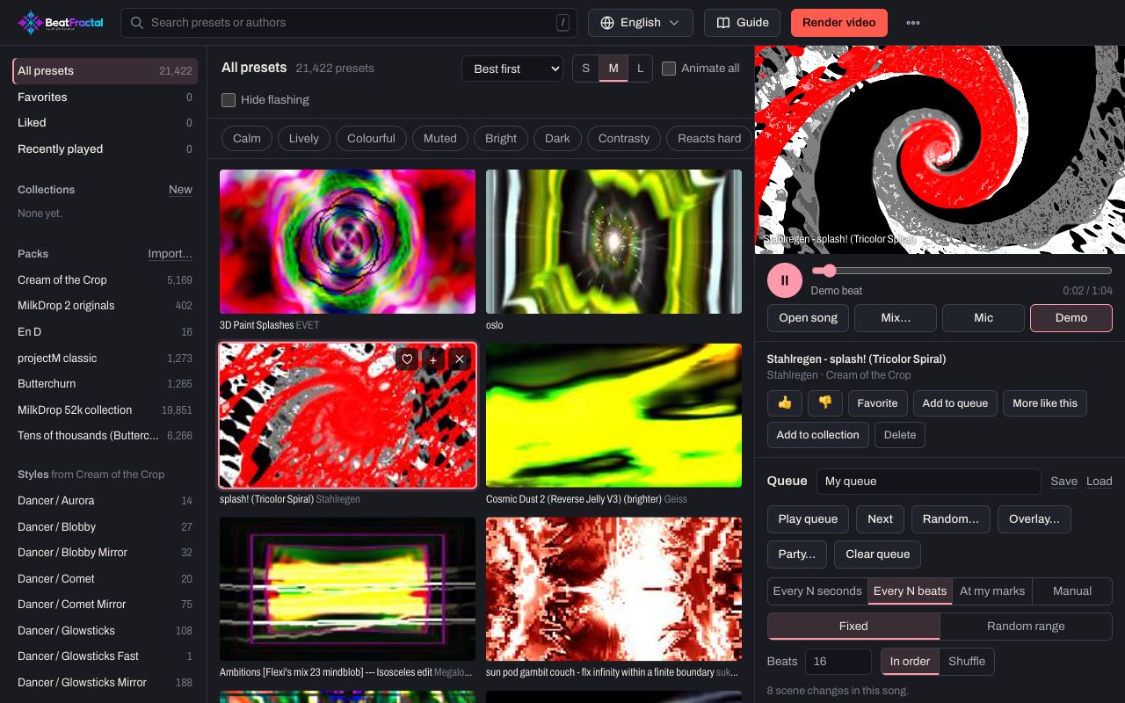Open Favorites in the sidebar
1125x703 pixels.
click(105, 98)
